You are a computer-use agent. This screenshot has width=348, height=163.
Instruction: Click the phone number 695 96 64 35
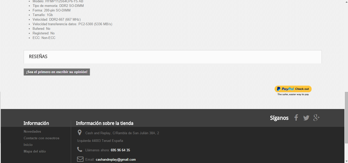[x=120, y=150]
